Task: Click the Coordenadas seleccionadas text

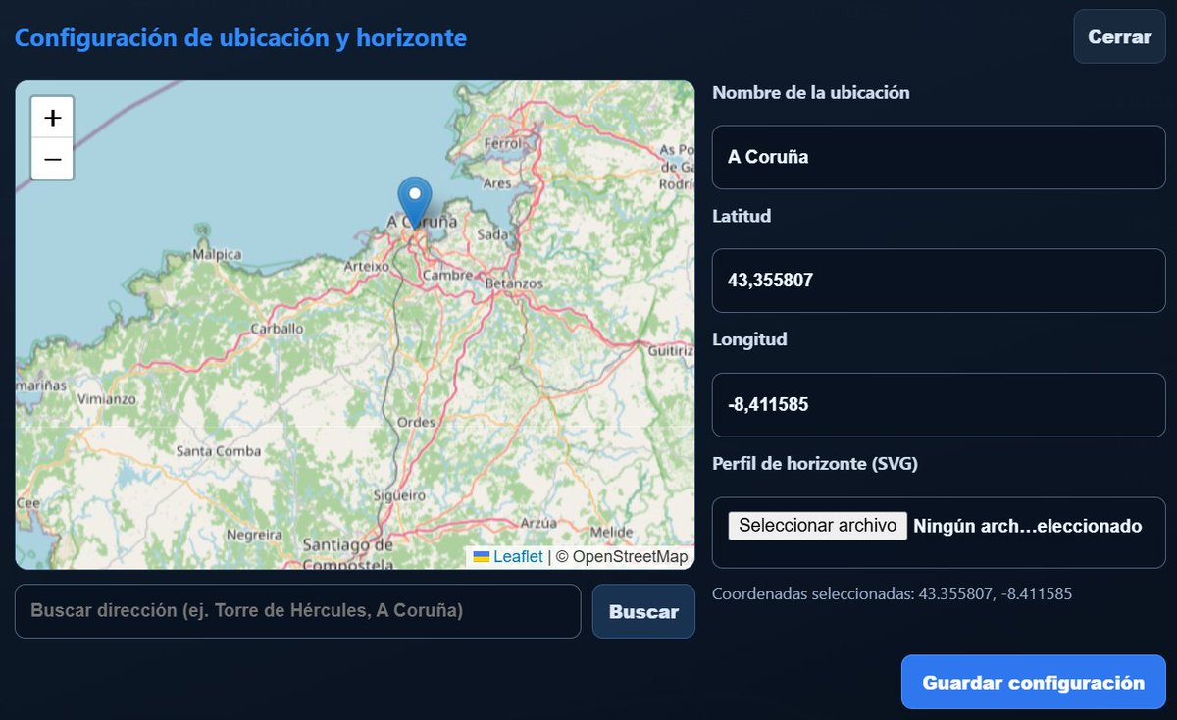Action: click(892, 593)
